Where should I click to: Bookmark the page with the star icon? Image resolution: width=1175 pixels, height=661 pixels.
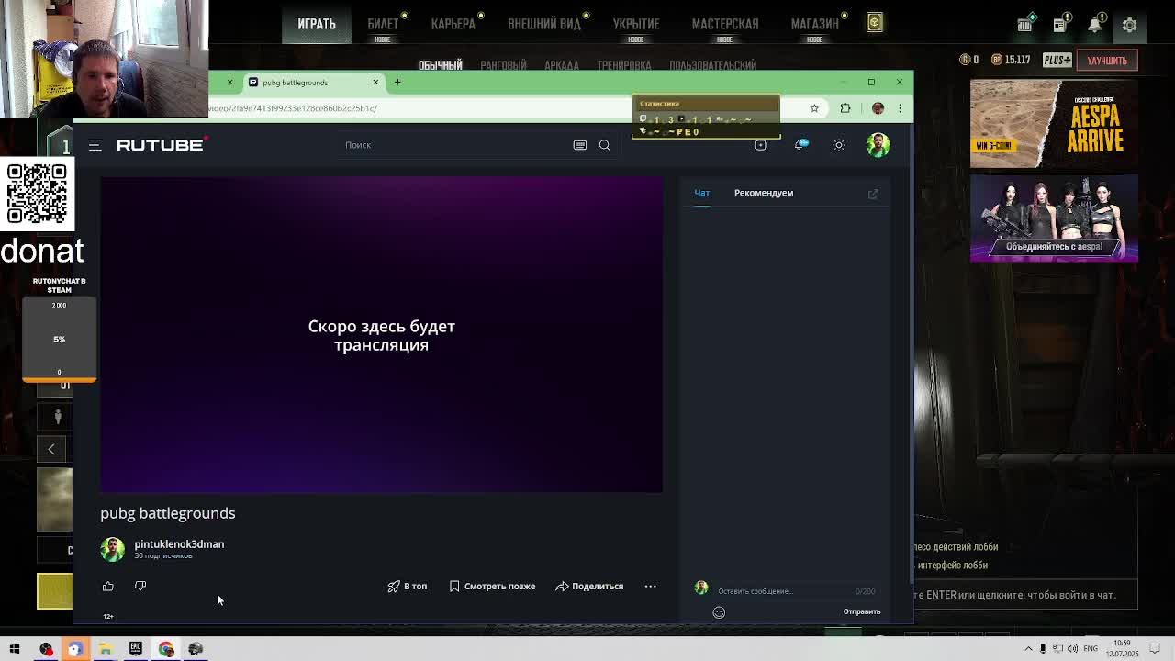pos(814,108)
